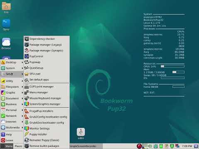Click the Remaster Puppy (Classic) icon
This screenshot has height=149, width=199.
[27, 140]
